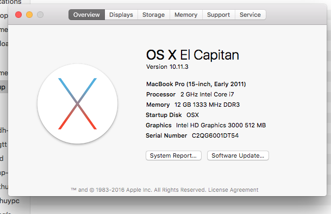The image size is (331, 214).
Task: Open the Displays tab
Action: (x=121, y=15)
